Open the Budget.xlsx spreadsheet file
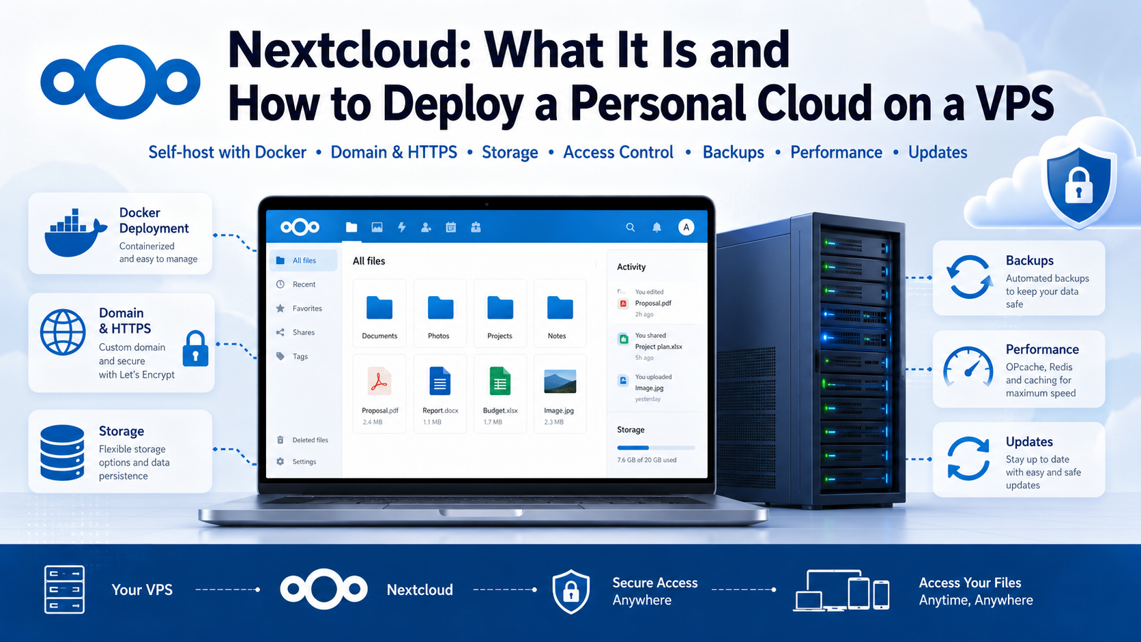The image size is (1141, 642). pos(500,393)
